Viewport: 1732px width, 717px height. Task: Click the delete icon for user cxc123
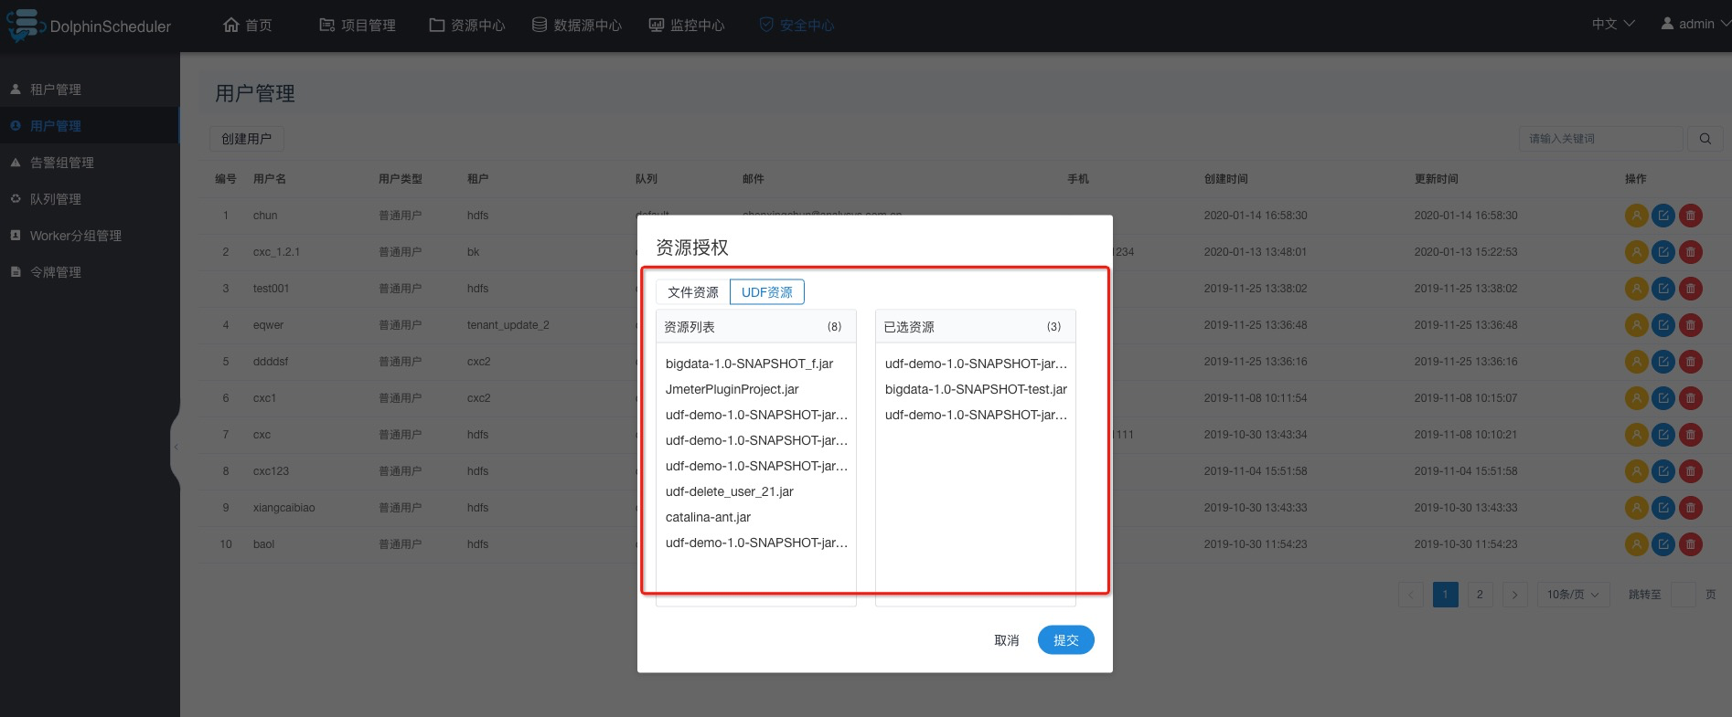pyautogui.click(x=1691, y=471)
